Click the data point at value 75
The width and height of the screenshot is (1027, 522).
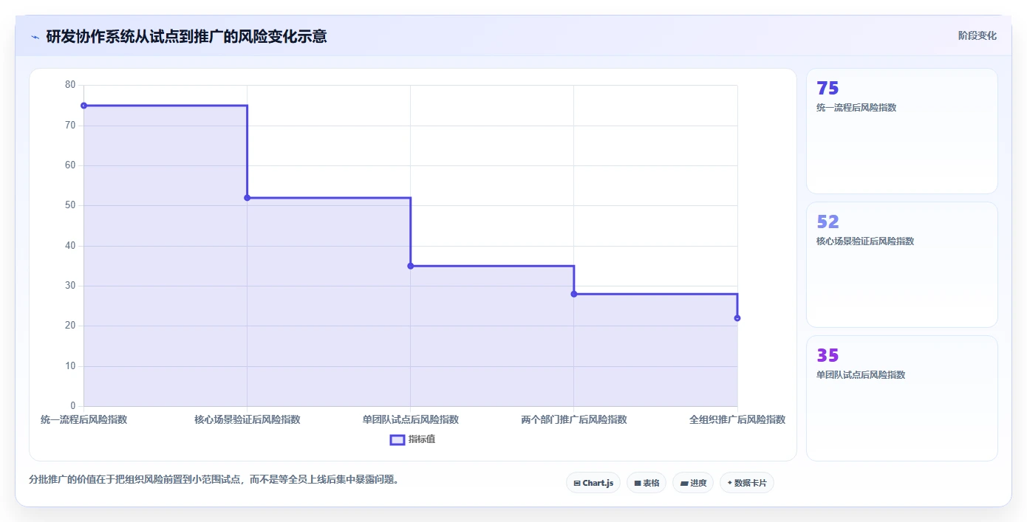(83, 106)
